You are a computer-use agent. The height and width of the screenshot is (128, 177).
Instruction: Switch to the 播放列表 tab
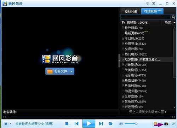click(131, 11)
